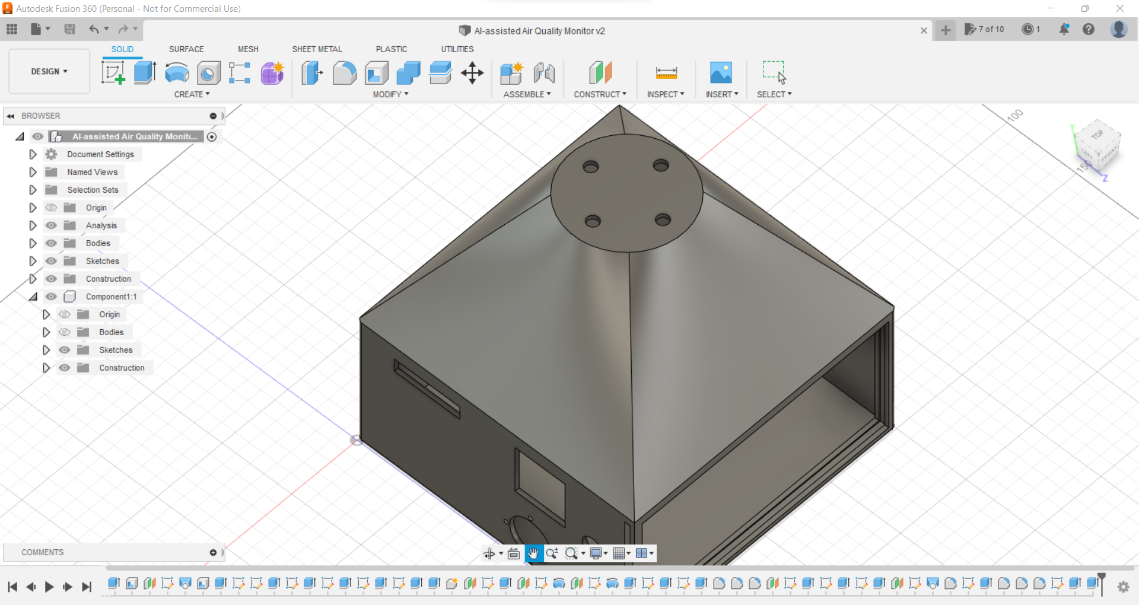Toggle visibility of the Sketches folder
The height and width of the screenshot is (605, 1139).
52,261
